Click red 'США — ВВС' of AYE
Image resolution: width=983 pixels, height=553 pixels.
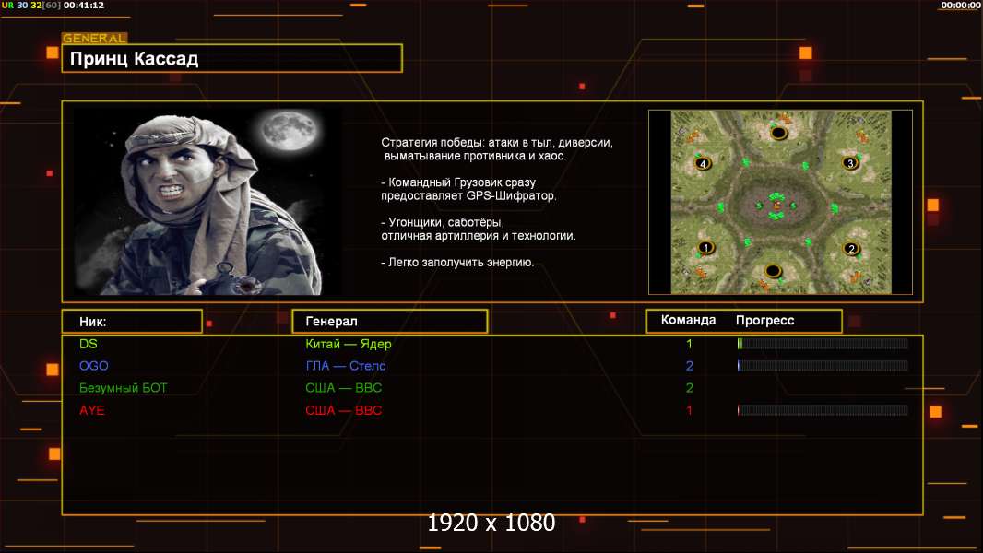click(344, 410)
